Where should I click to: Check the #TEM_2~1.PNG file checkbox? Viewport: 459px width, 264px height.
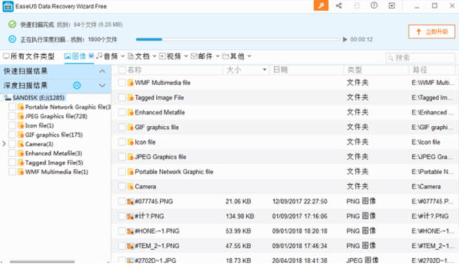(122, 246)
